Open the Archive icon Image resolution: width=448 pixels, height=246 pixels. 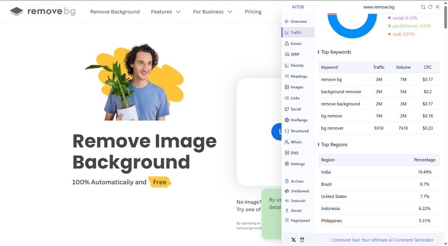tap(287, 181)
